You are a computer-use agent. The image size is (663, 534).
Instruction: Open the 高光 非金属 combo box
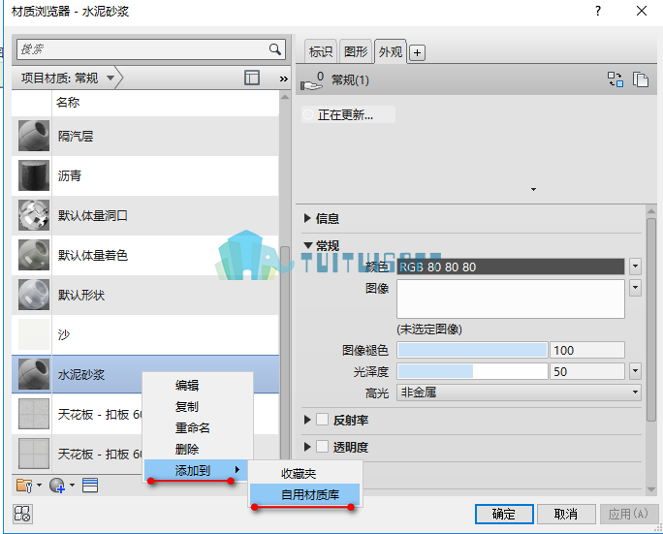point(519,393)
